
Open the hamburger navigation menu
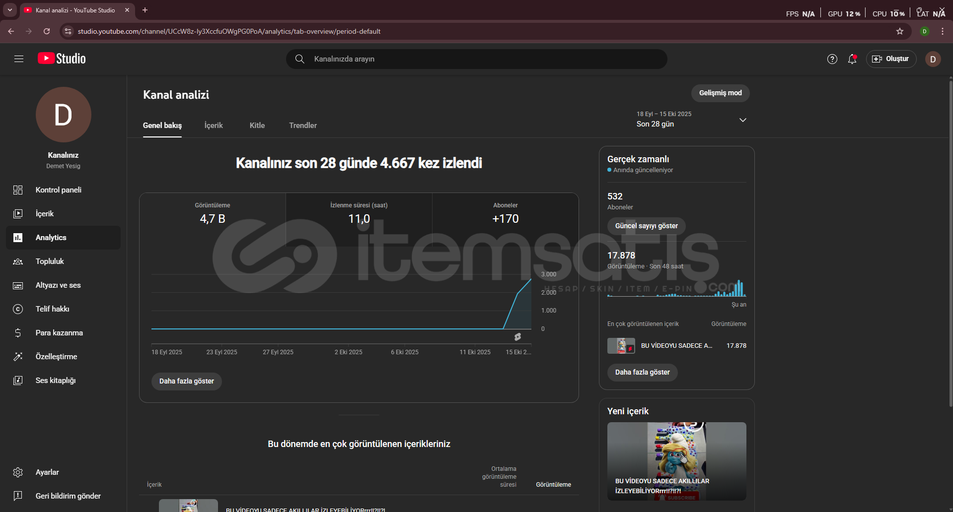[19, 59]
